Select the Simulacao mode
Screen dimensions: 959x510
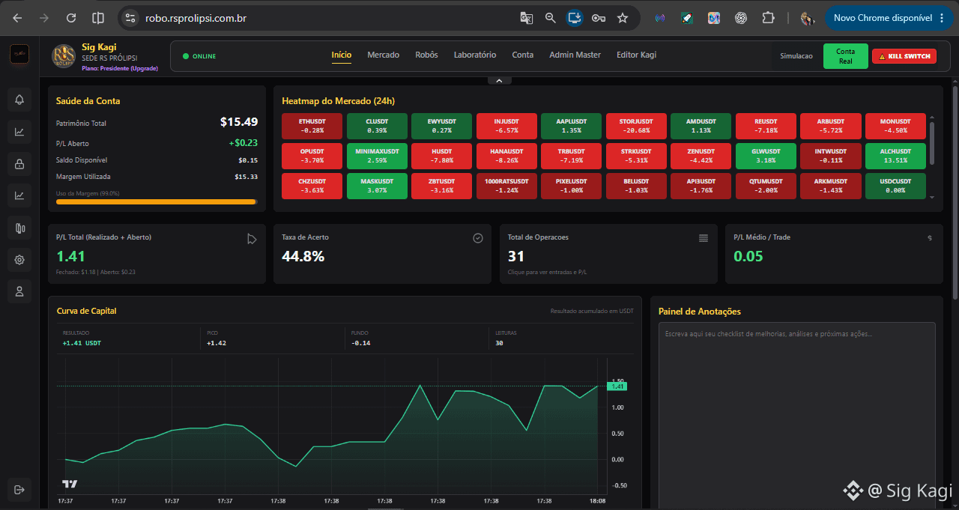click(x=796, y=56)
